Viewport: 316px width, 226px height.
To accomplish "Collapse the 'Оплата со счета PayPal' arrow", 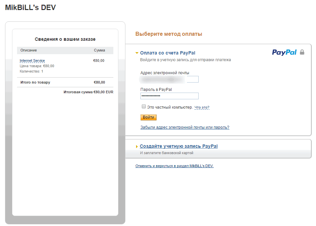I will (137, 53).
